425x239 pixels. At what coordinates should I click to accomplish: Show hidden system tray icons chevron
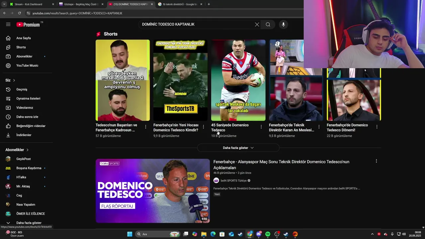372,234
